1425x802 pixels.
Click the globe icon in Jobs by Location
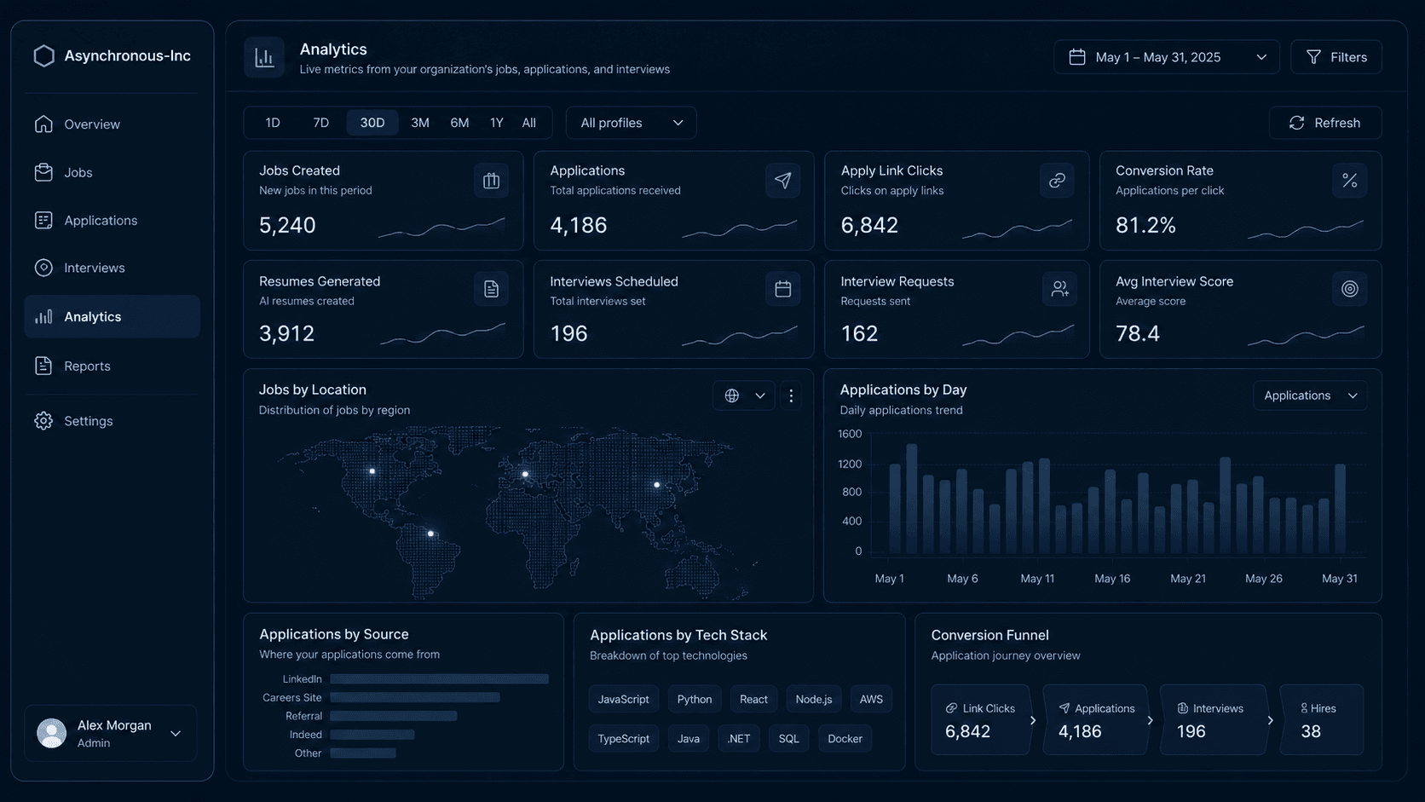tap(731, 395)
